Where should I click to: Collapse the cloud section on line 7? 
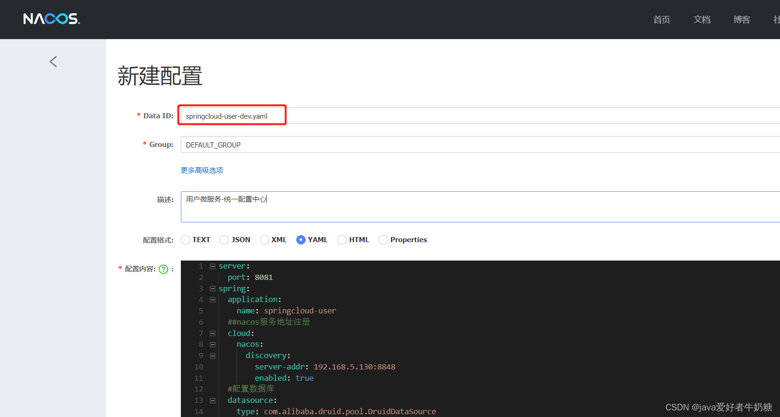[x=212, y=334]
